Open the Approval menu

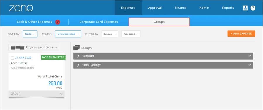coord(155,8)
